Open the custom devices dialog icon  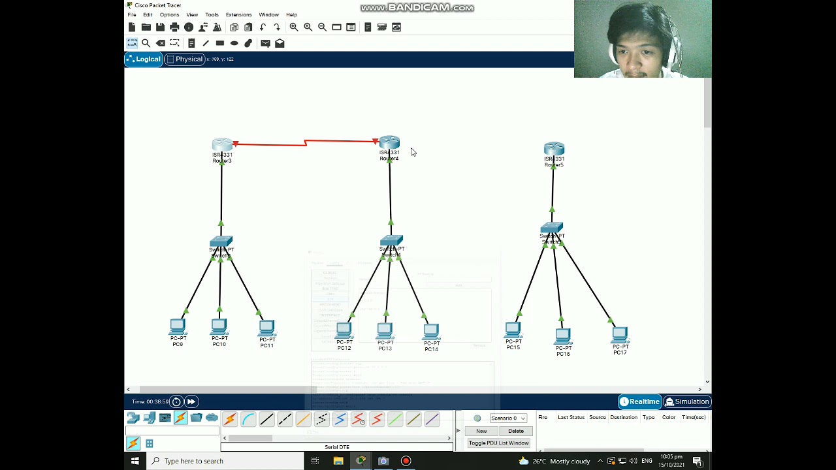351,27
